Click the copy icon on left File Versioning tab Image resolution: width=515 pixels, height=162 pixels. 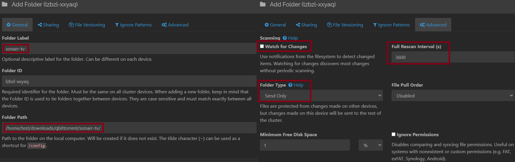(x=71, y=25)
